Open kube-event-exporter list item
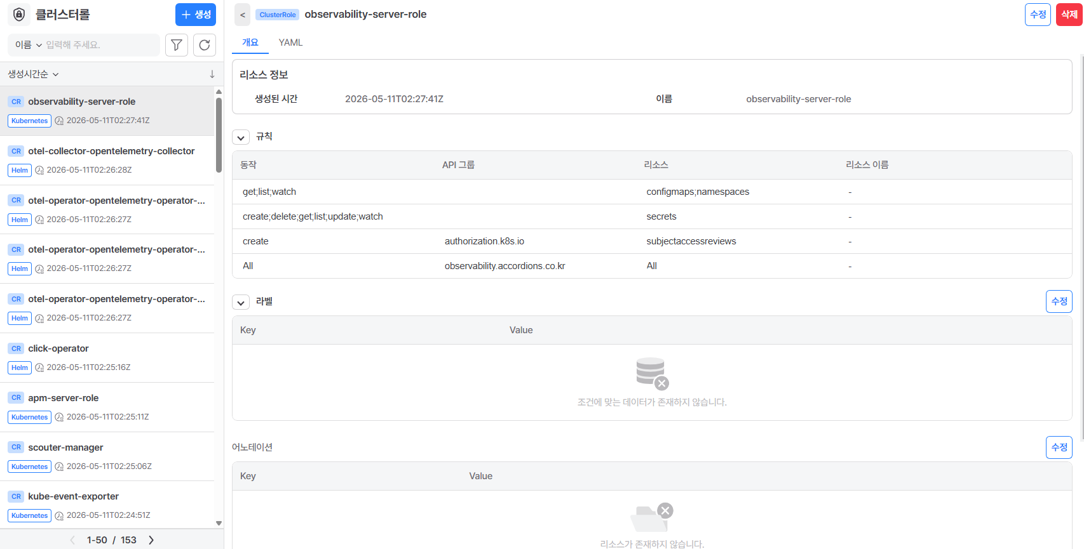Screen dimensions: 1084x549 (107, 506)
